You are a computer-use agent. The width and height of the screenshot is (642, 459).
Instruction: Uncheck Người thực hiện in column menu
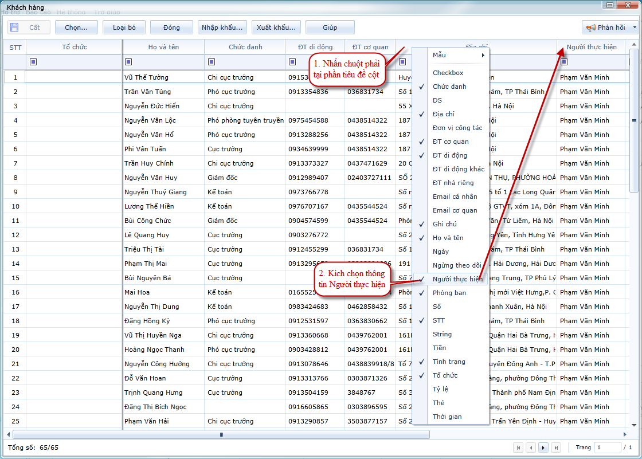[457, 279]
